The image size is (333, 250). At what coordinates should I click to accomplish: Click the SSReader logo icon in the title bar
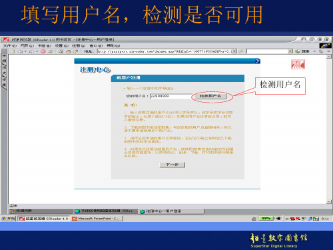pos(6,40)
